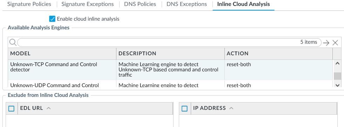Click the arrow icon next to search field
Image resolution: width=344 pixels, height=127 pixels.
[326, 43]
